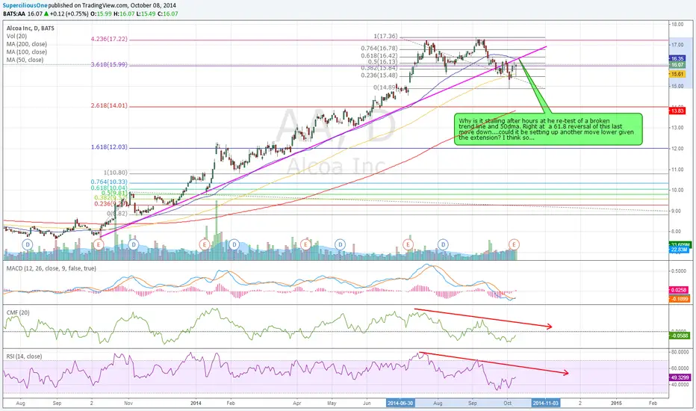Click the 0.618(10.04) Fibonacci level label
This screenshot has width=696, height=411.
pos(109,188)
